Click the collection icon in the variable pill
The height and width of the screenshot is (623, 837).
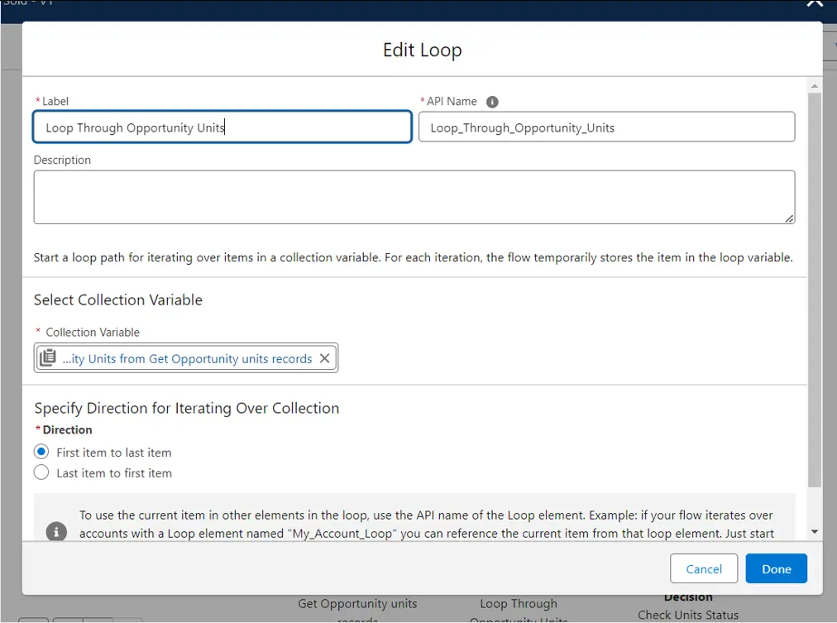tap(48, 358)
